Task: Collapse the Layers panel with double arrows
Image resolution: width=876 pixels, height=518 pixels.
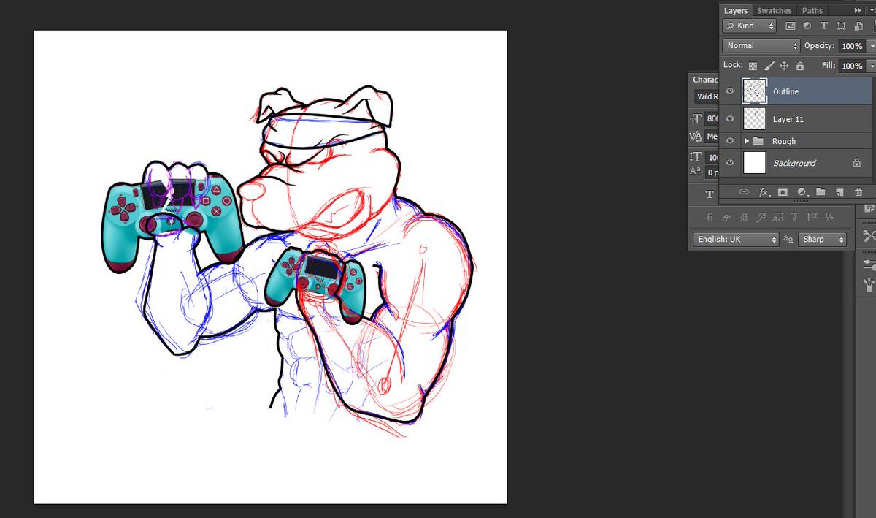Action: [x=855, y=10]
